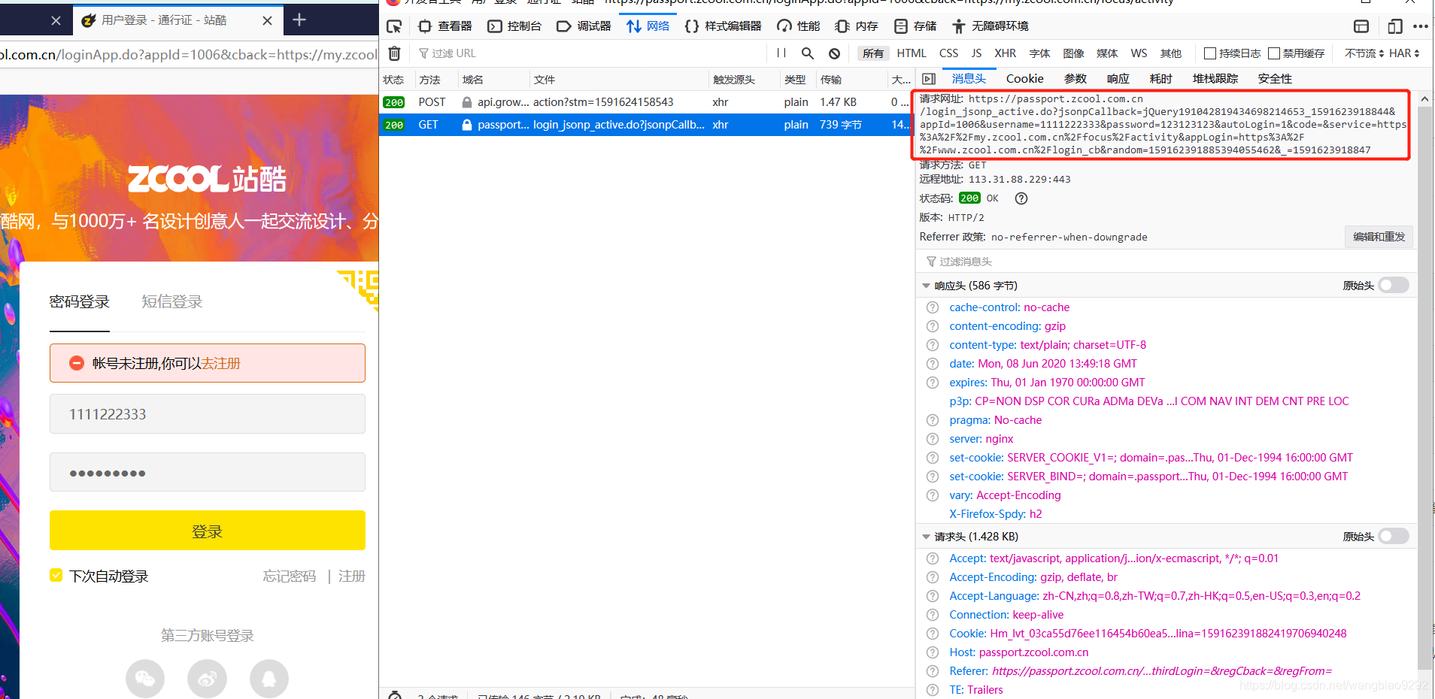This screenshot has width=1435, height=699.
Task: Open a new browser tab with plus
Action: [x=299, y=20]
